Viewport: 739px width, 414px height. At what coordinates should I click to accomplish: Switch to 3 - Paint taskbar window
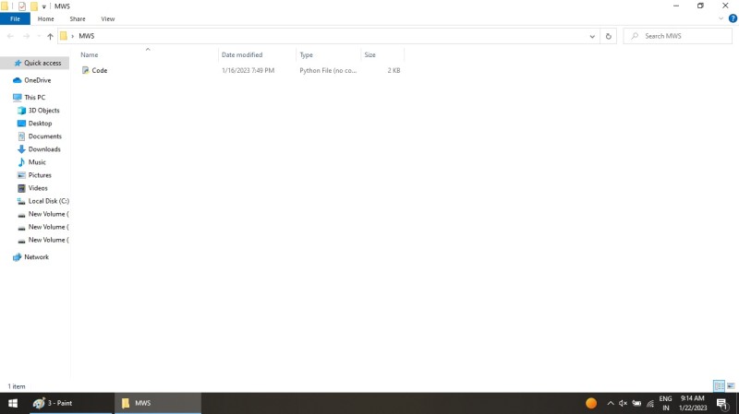[x=71, y=403]
